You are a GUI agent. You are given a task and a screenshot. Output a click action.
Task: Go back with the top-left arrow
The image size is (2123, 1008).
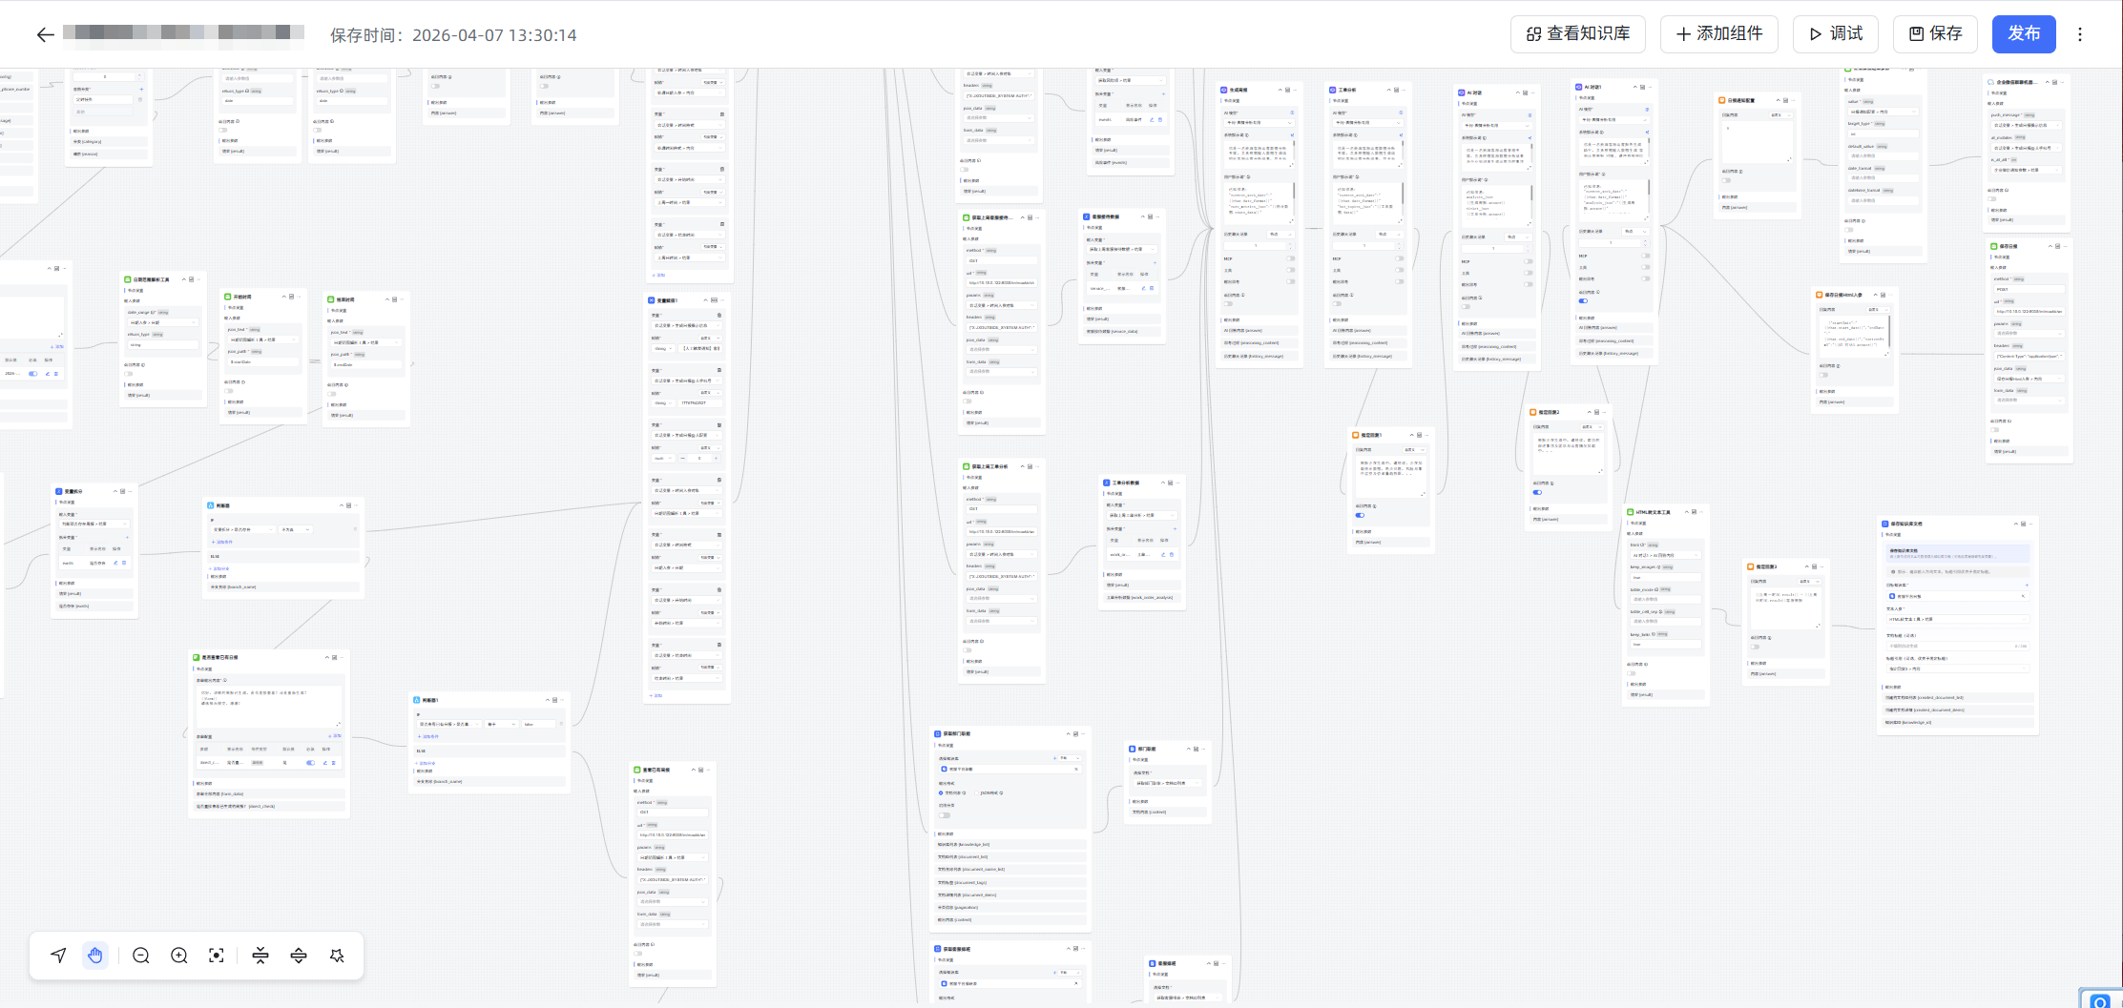coord(45,35)
